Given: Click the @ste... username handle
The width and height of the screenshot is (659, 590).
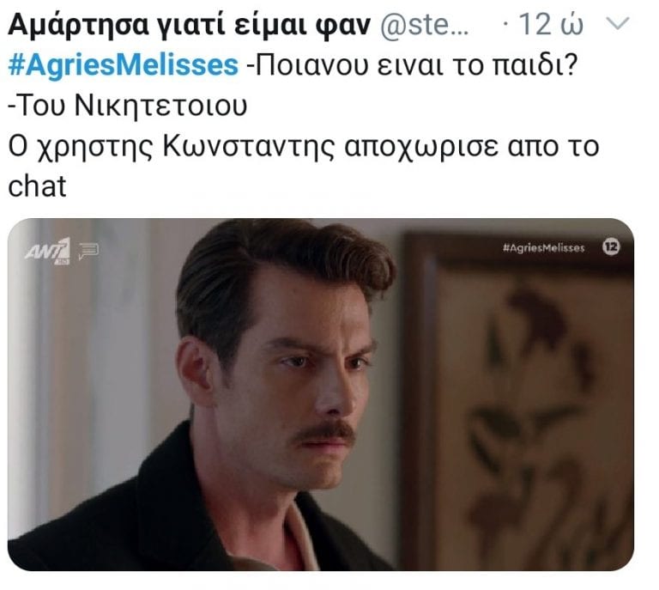Looking at the screenshot, I should tap(424, 25).
